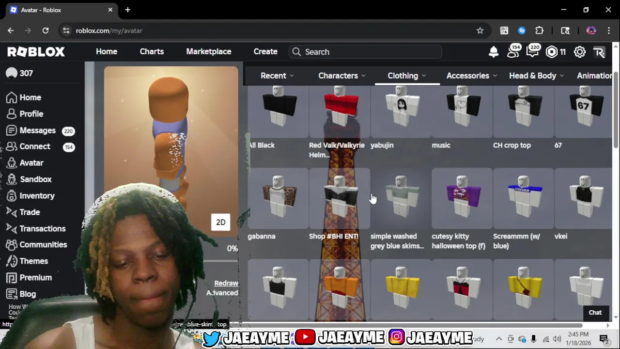Open Blog in the left sidebar
This screenshot has height=349, width=620.
[21, 294]
